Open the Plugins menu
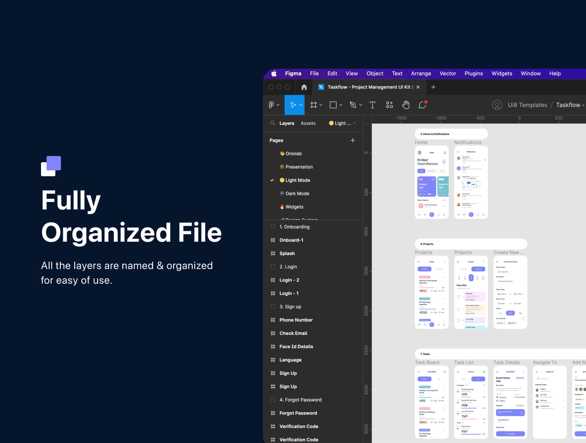 [x=473, y=74]
